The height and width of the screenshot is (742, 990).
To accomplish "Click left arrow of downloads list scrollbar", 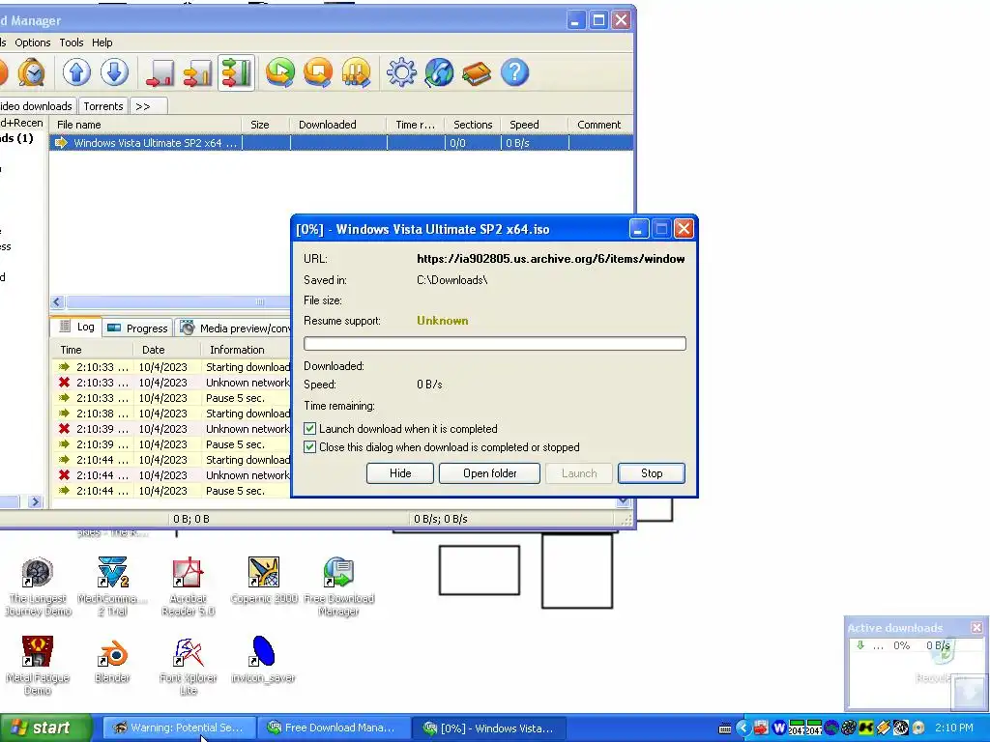I will 57,302.
